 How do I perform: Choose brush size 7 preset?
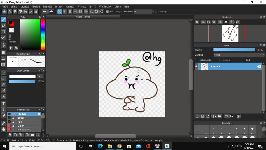244,130
